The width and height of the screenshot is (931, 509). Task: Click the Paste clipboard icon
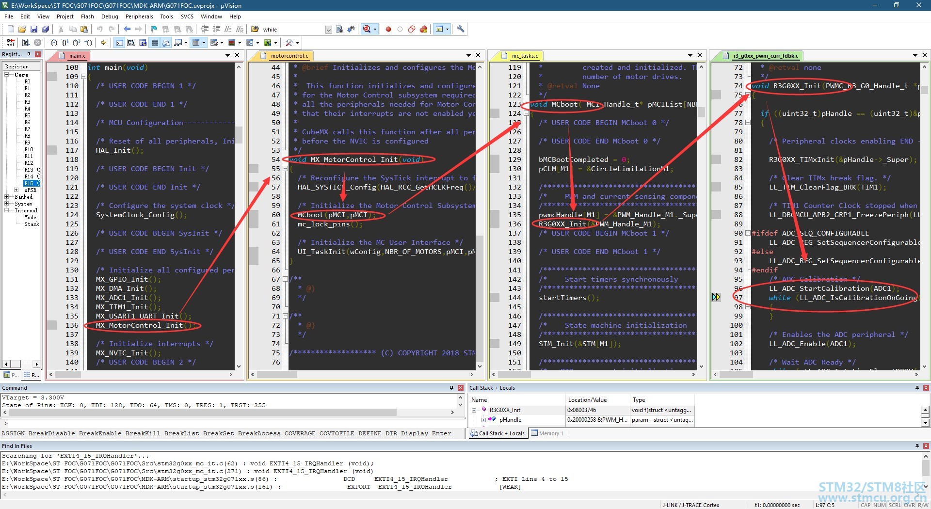84,30
